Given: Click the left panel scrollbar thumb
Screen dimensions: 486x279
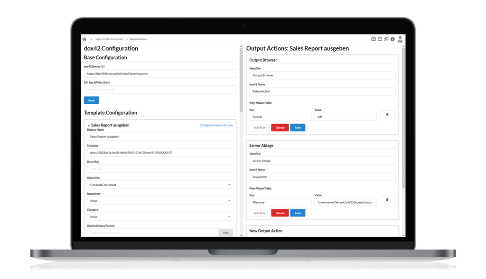Looking at the screenshot, I should tap(241, 80).
